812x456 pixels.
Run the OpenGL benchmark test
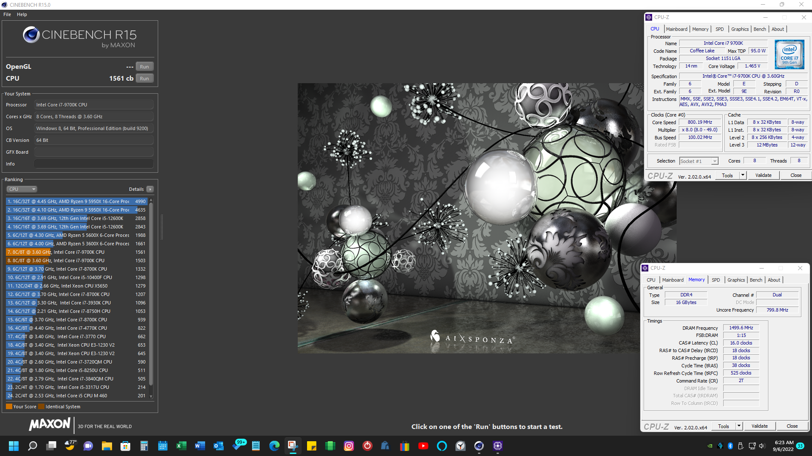point(144,67)
